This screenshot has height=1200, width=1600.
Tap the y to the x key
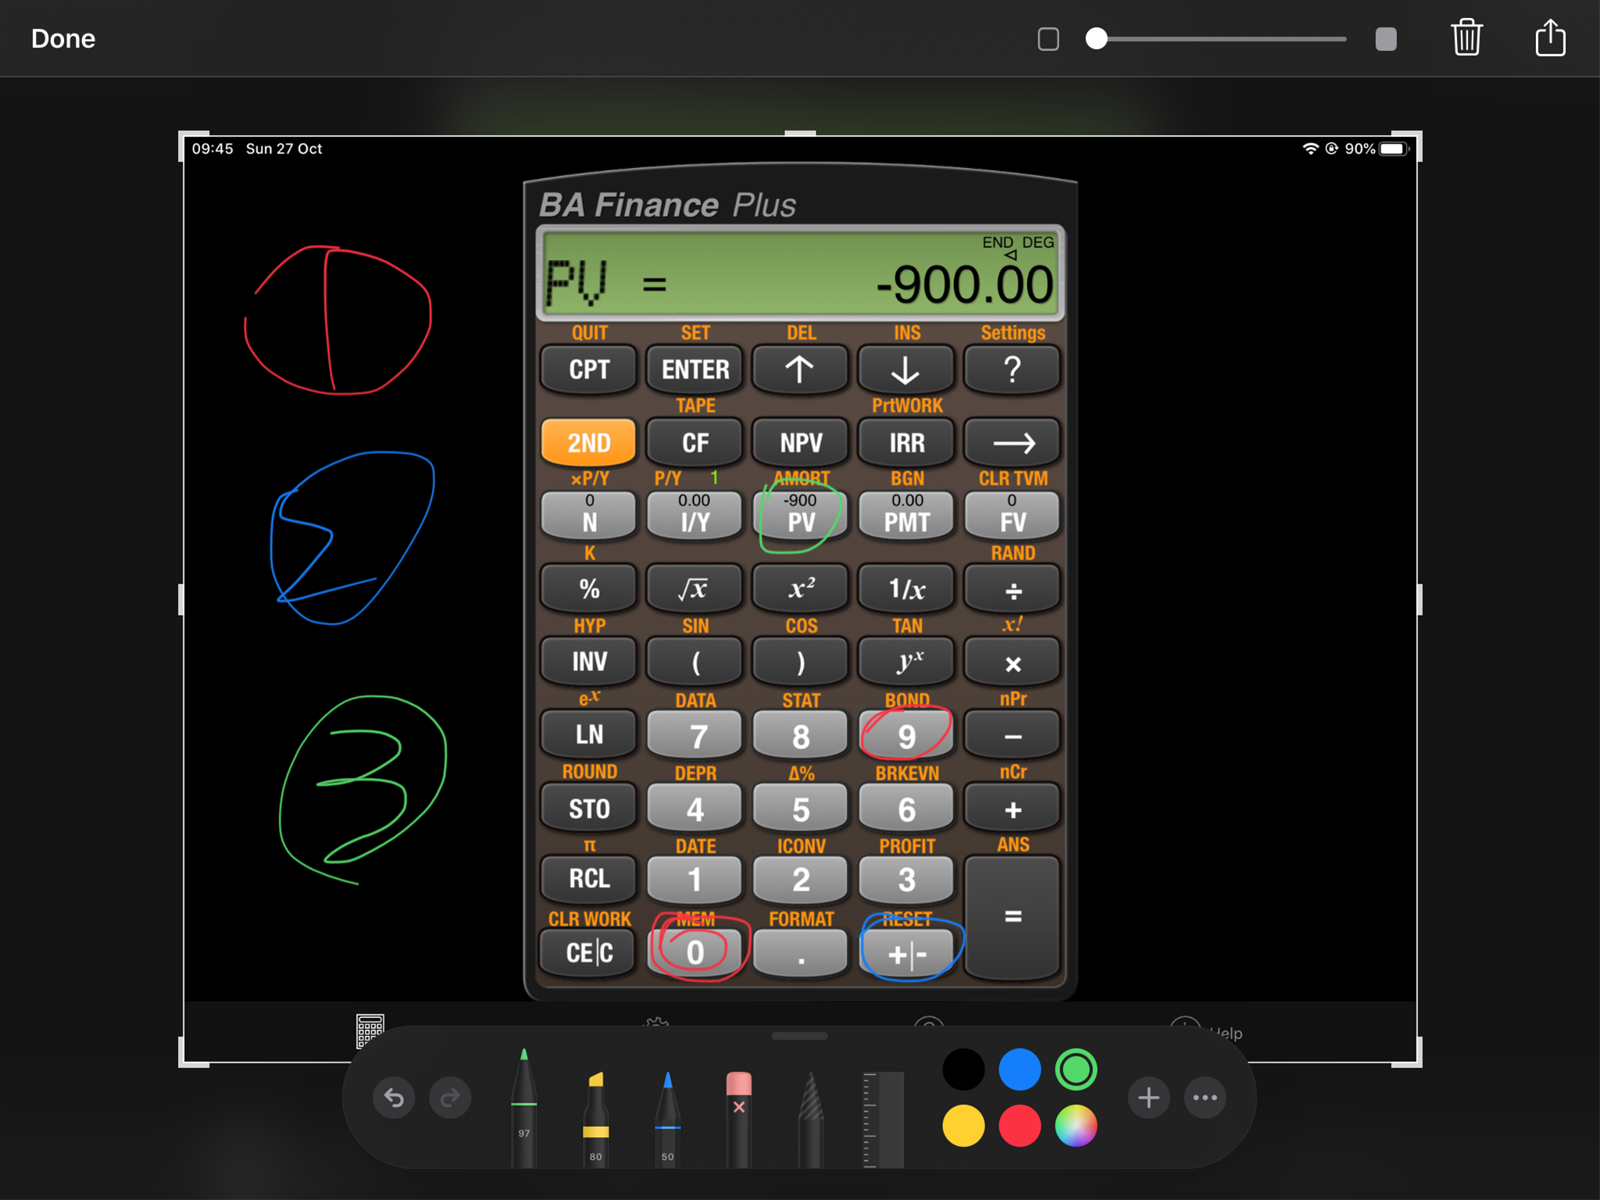(x=906, y=662)
